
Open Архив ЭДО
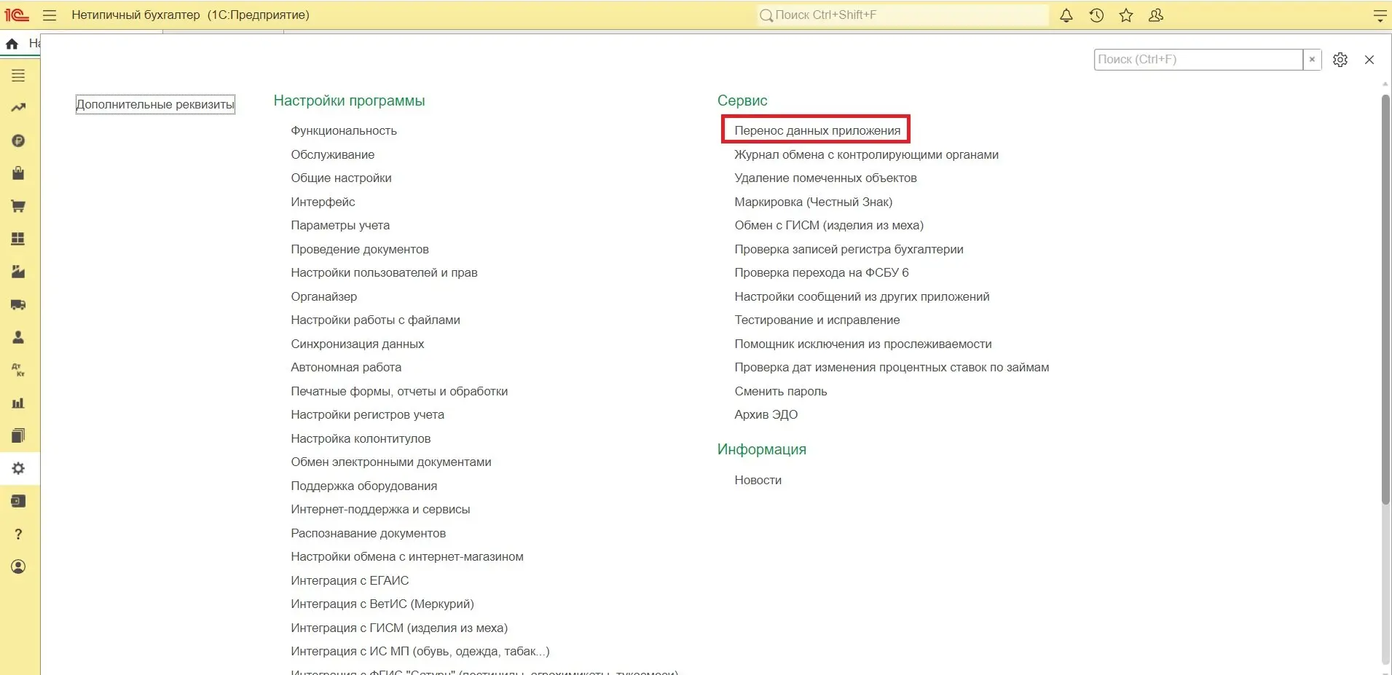pos(766,415)
